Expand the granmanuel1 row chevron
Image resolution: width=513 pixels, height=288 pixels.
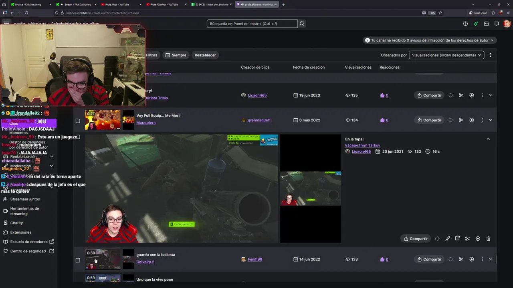[490, 120]
